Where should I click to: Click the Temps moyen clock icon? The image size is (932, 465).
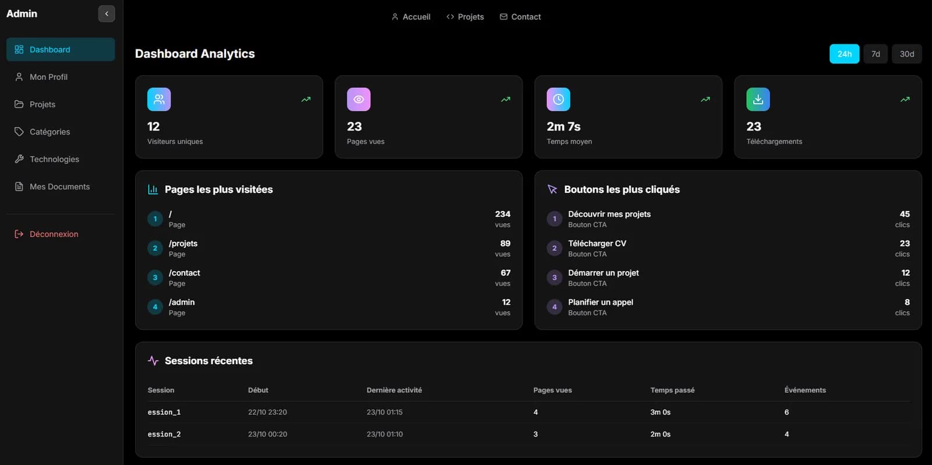(558, 99)
